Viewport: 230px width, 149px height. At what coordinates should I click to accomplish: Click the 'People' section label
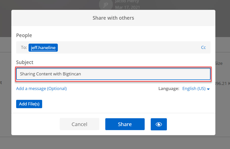tap(24, 36)
